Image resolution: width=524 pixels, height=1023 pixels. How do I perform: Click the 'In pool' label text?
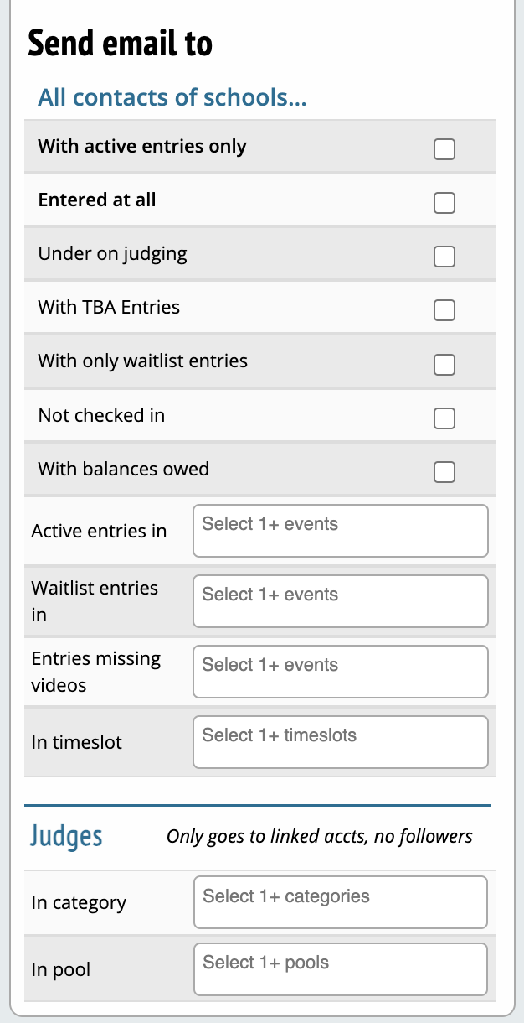tap(61, 970)
